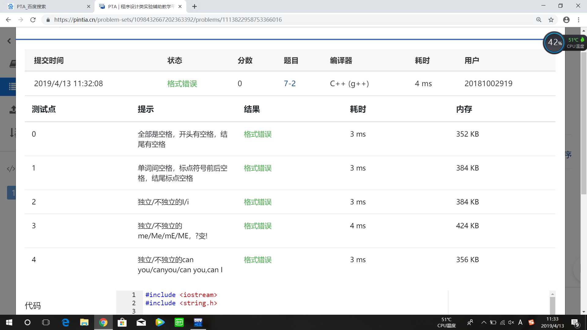Click the muted volume tray icon
This screenshot has width=587, height=330.
(x=511, y=322)
